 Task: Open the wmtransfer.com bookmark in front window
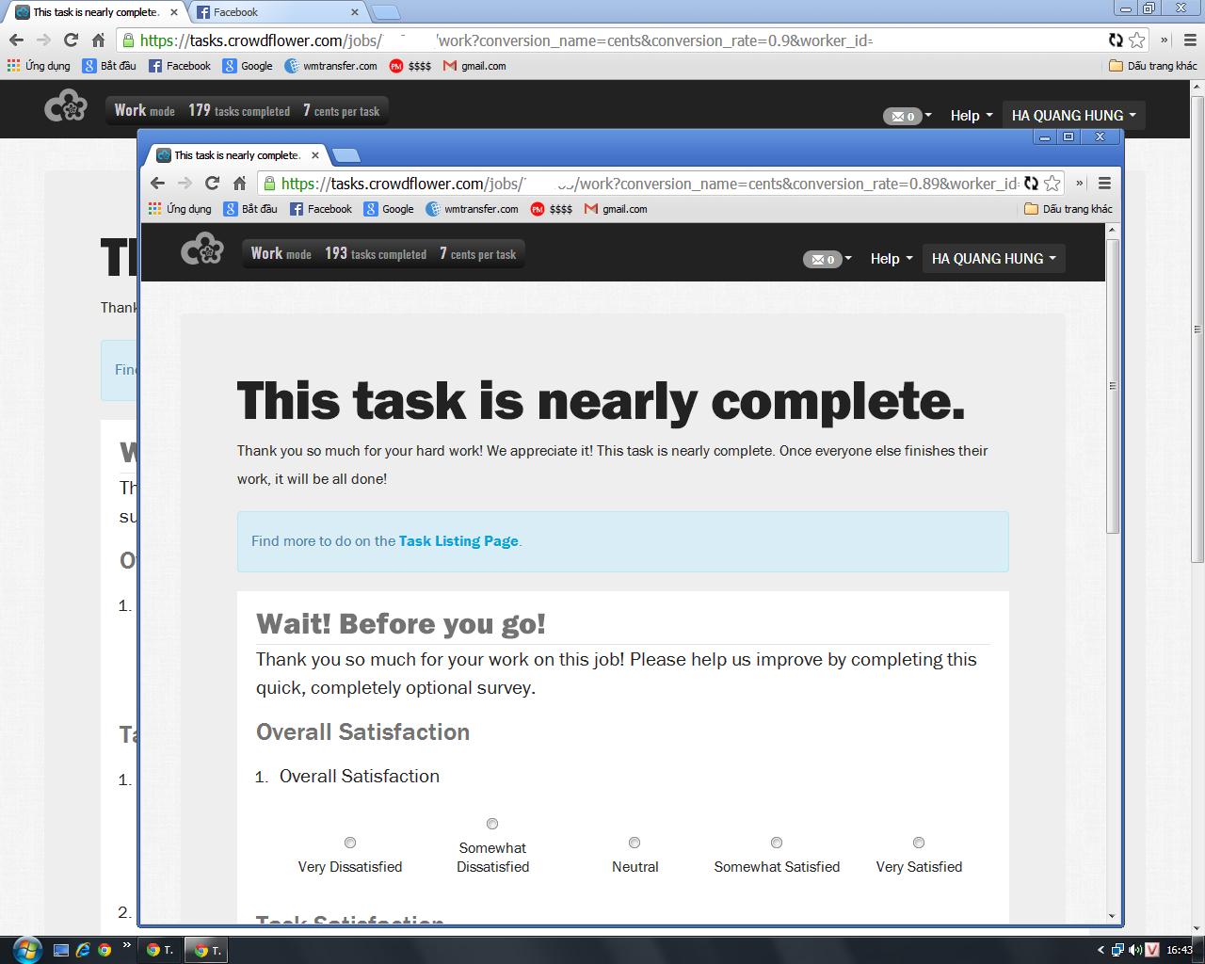pos(472,209)
